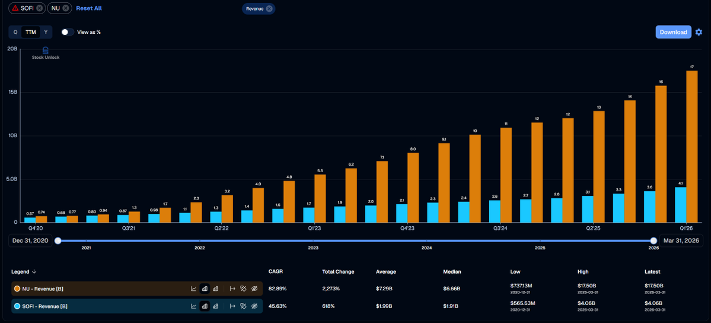
Task: Click the CAGR column header
Action: pos(276,272)
